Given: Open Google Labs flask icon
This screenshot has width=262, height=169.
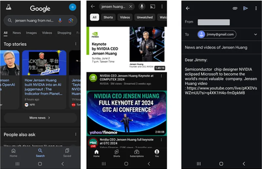Looking at the screenshot, I should [x=9, y=7].
